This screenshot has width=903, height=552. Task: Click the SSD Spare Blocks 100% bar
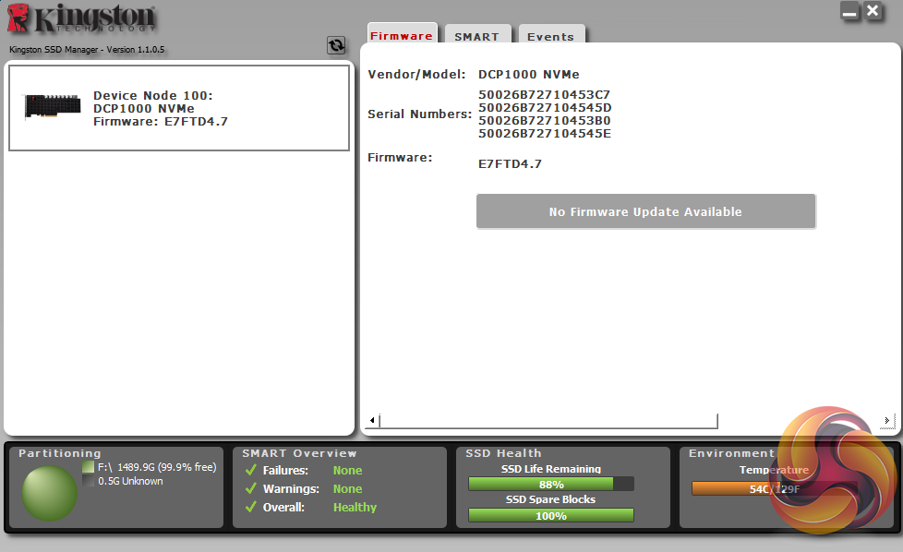pos(551,516)
